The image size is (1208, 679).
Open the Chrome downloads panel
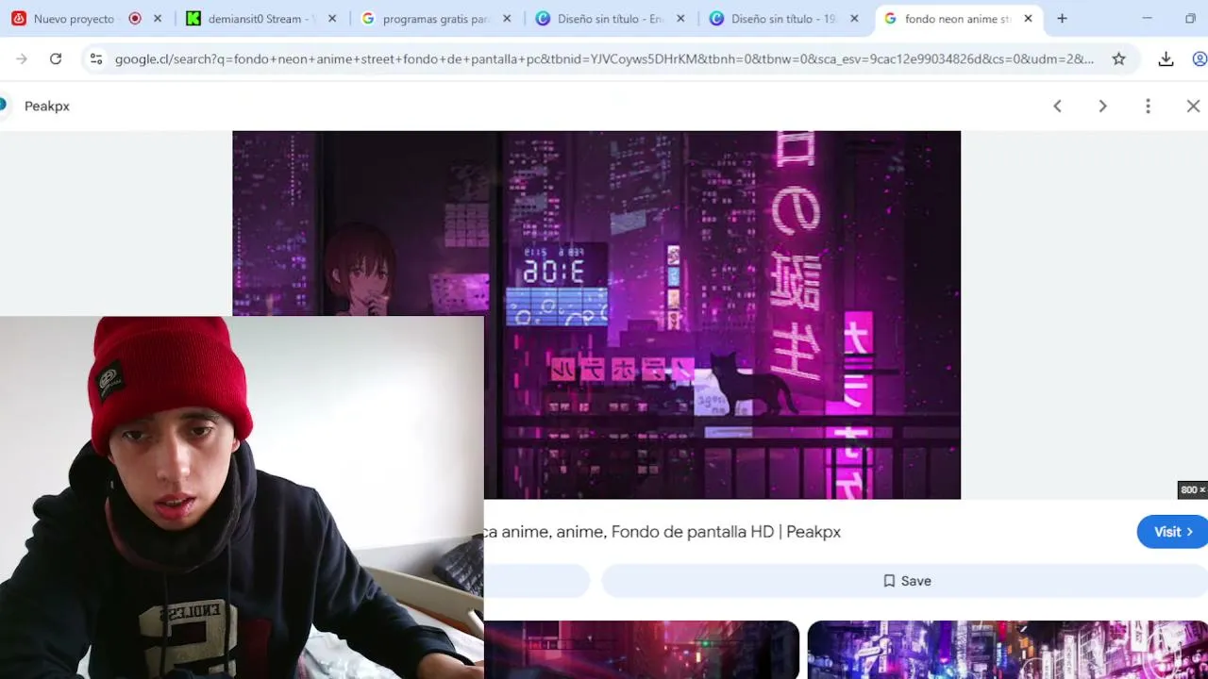pyautogui.click(x=1166, y=59)
